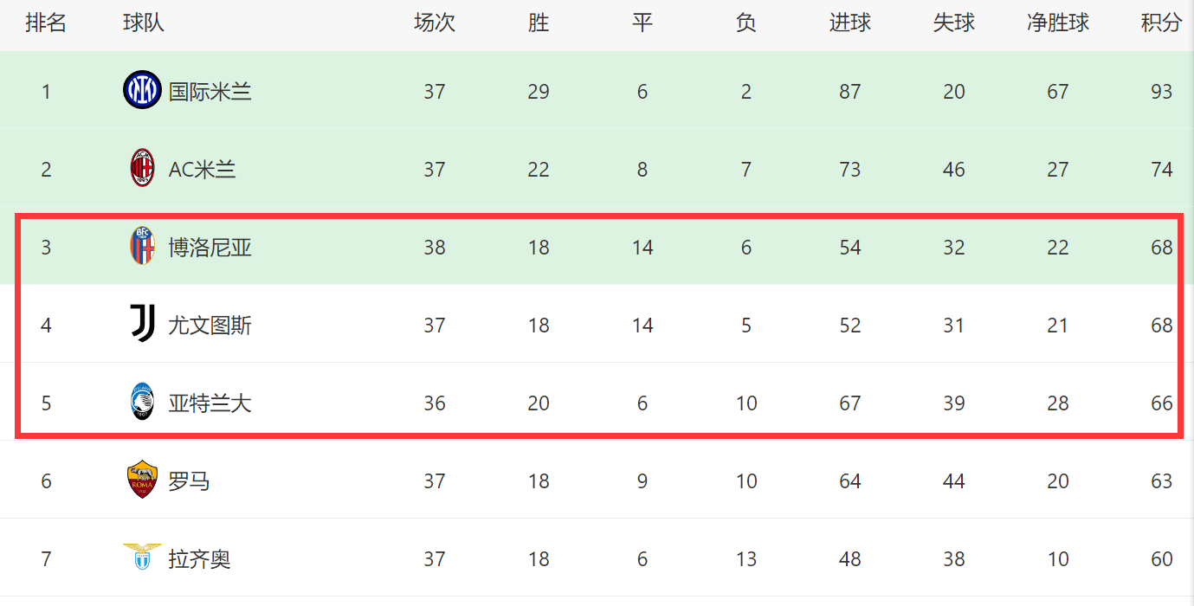Open the 罗马 team name link
The height and width of the screenshot is (606, 1194).
coord(189,481)
